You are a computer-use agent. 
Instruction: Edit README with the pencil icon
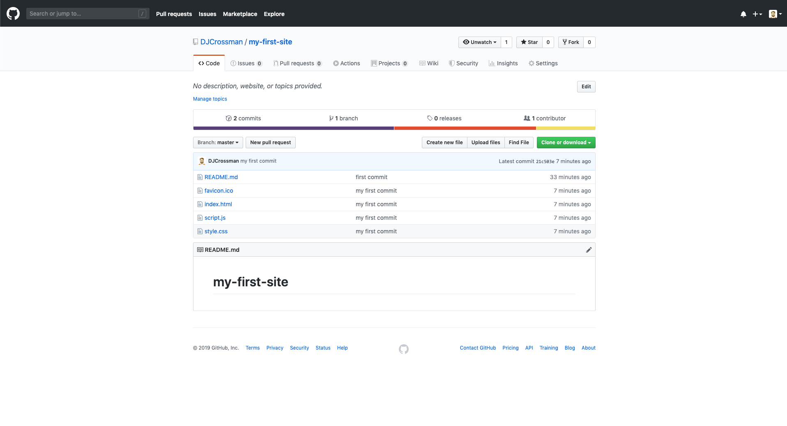point(589,250)
